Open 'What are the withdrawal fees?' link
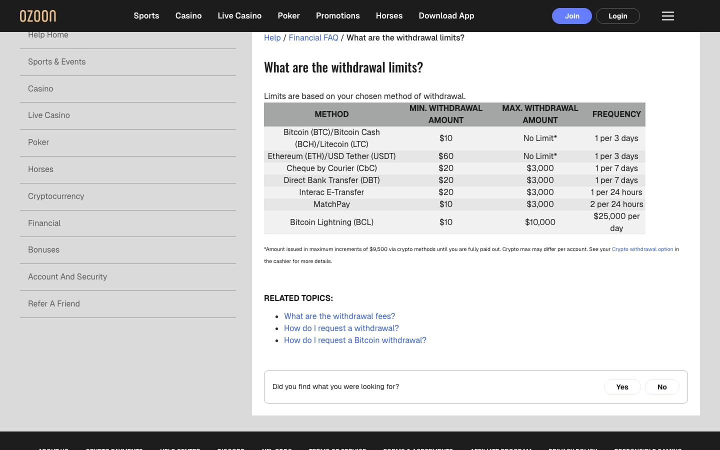Screen dimensions: 720x450 pyautogui.click(x=339, y=316)
